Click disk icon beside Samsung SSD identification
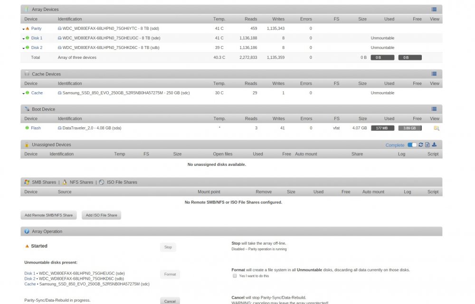 tap(60, 93)
